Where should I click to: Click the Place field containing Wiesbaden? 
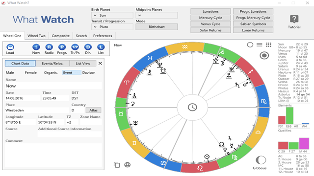point(37,110)
